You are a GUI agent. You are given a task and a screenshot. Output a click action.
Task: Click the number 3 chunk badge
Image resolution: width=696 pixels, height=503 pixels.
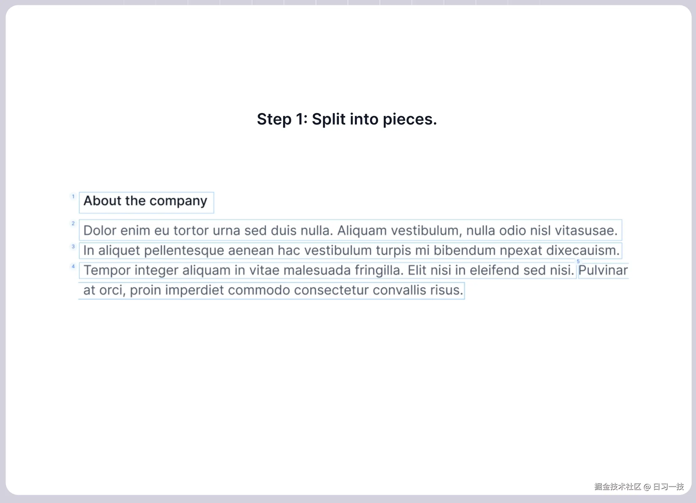[x=73, y=246]
